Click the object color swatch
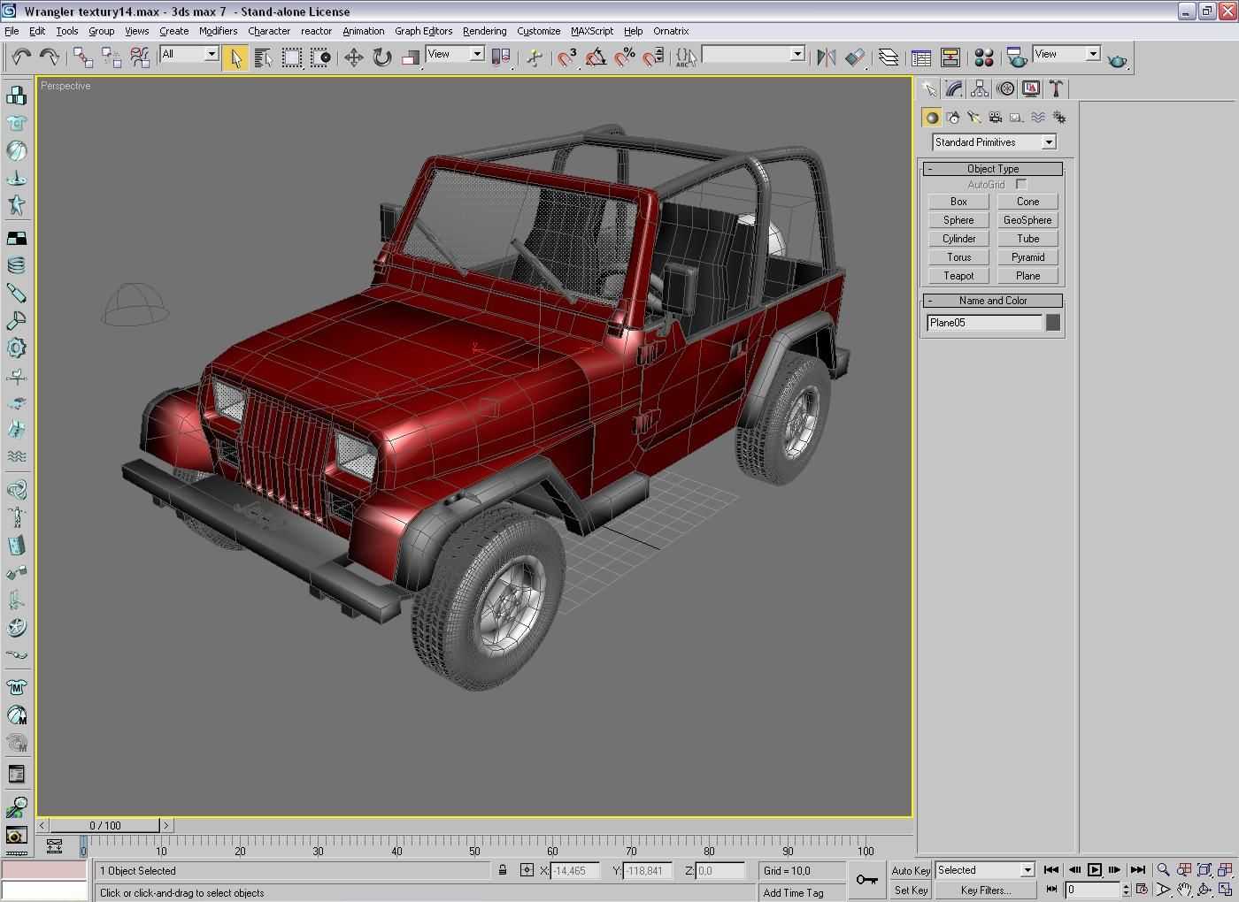The image size is (1239, 902). [1053, 323]
